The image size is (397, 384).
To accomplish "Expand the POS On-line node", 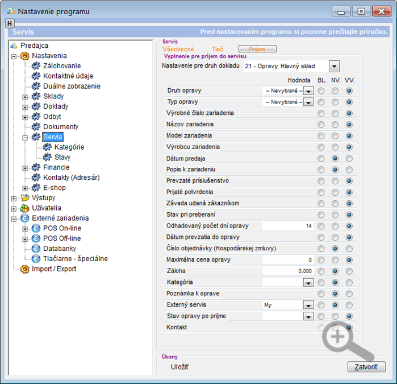I will [25, 229].
